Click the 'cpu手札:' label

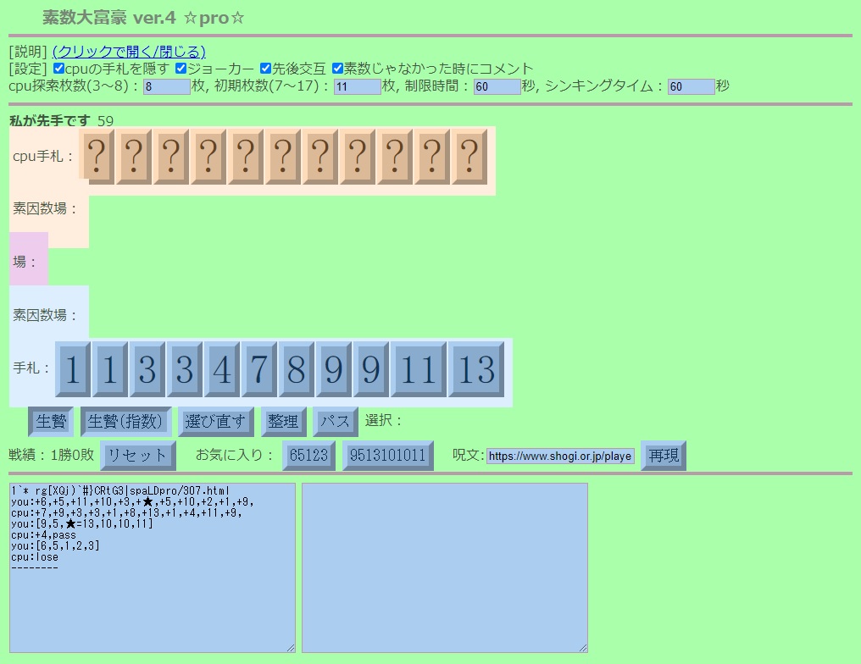[x=43, y=157]
